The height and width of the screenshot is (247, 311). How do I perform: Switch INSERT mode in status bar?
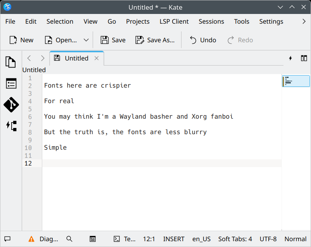tap(173, 239)
